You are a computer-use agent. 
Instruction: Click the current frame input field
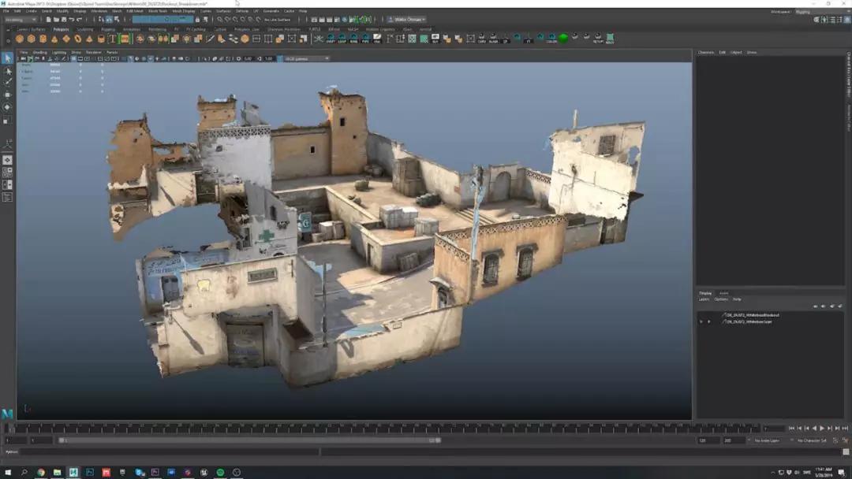[774, 429]
